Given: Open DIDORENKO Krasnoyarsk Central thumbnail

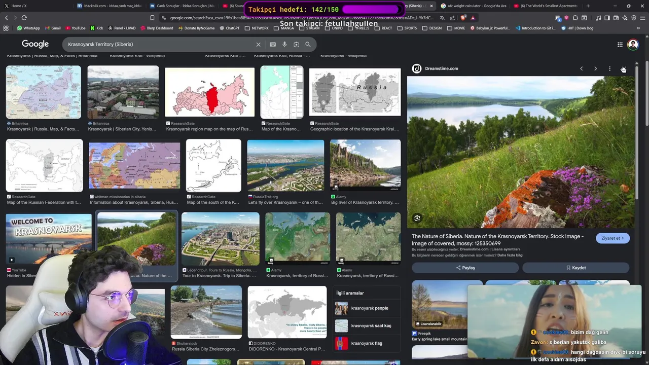Looking at the screenshot, I should (287, 312).
